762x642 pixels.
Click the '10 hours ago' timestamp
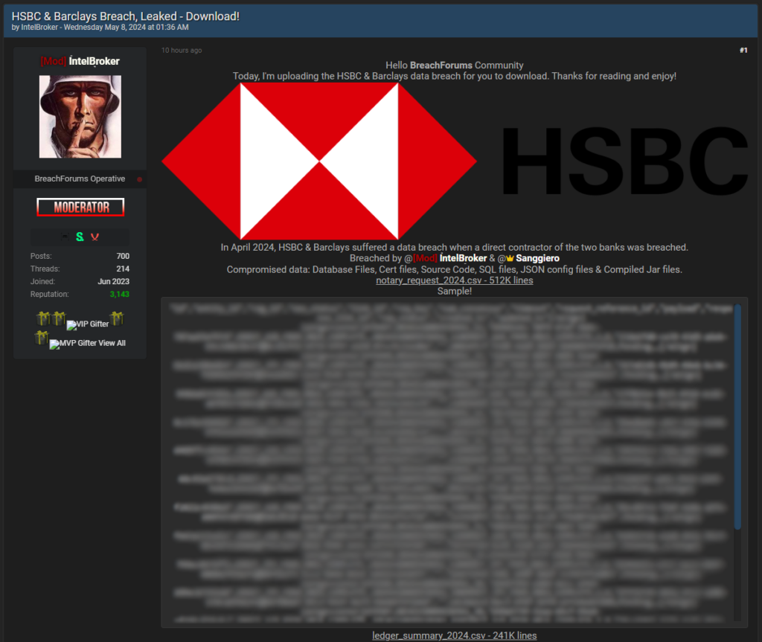182,50
